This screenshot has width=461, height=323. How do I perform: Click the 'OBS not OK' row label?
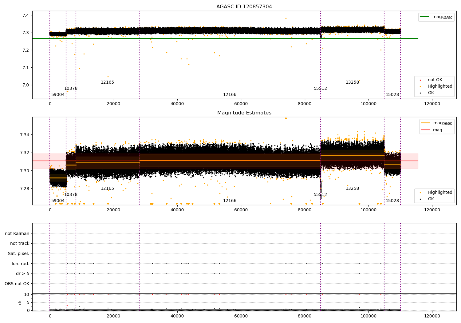click(17, 284)
